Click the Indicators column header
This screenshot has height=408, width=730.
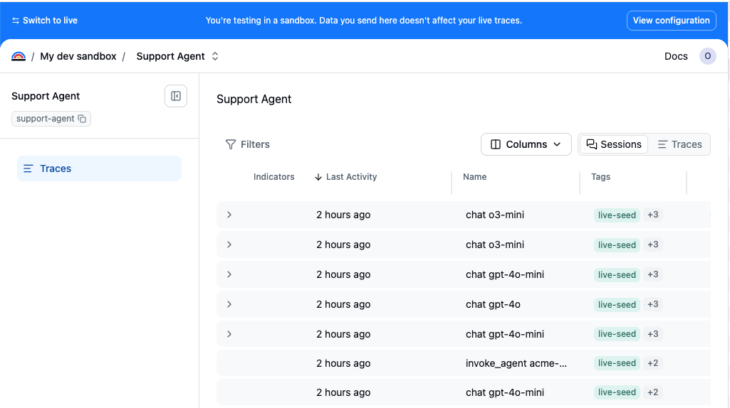pos(273,177)
